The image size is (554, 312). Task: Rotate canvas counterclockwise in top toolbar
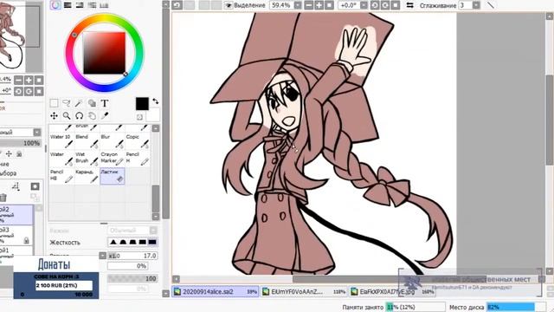[375, 5]
